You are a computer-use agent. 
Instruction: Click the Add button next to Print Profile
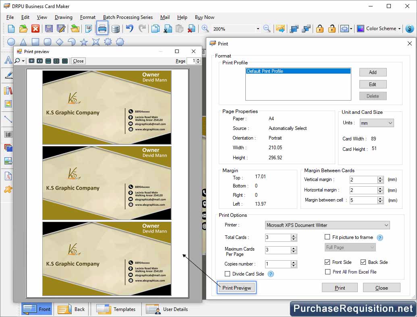[x=373, y=72]
